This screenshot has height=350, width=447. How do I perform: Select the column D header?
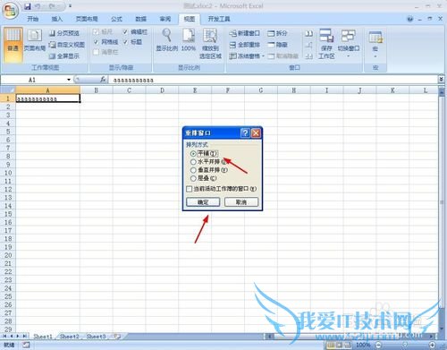point(162,90)
